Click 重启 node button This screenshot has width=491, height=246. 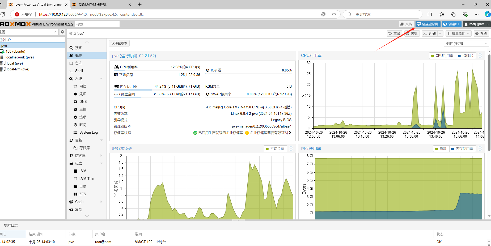[394, 33]
